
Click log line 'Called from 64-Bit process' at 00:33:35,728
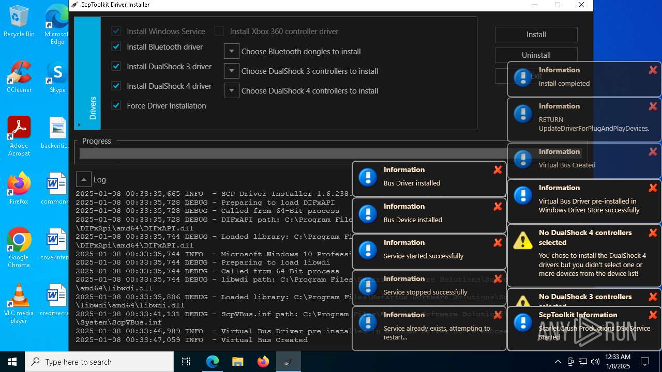click(x=207, y=211)
